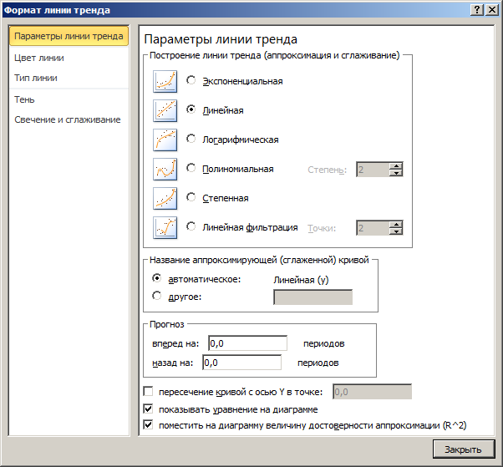This screenshot has height=467, width=503.
Task: Choose the Логарифмическая trendline option
Action: click(x=191, y=139)
